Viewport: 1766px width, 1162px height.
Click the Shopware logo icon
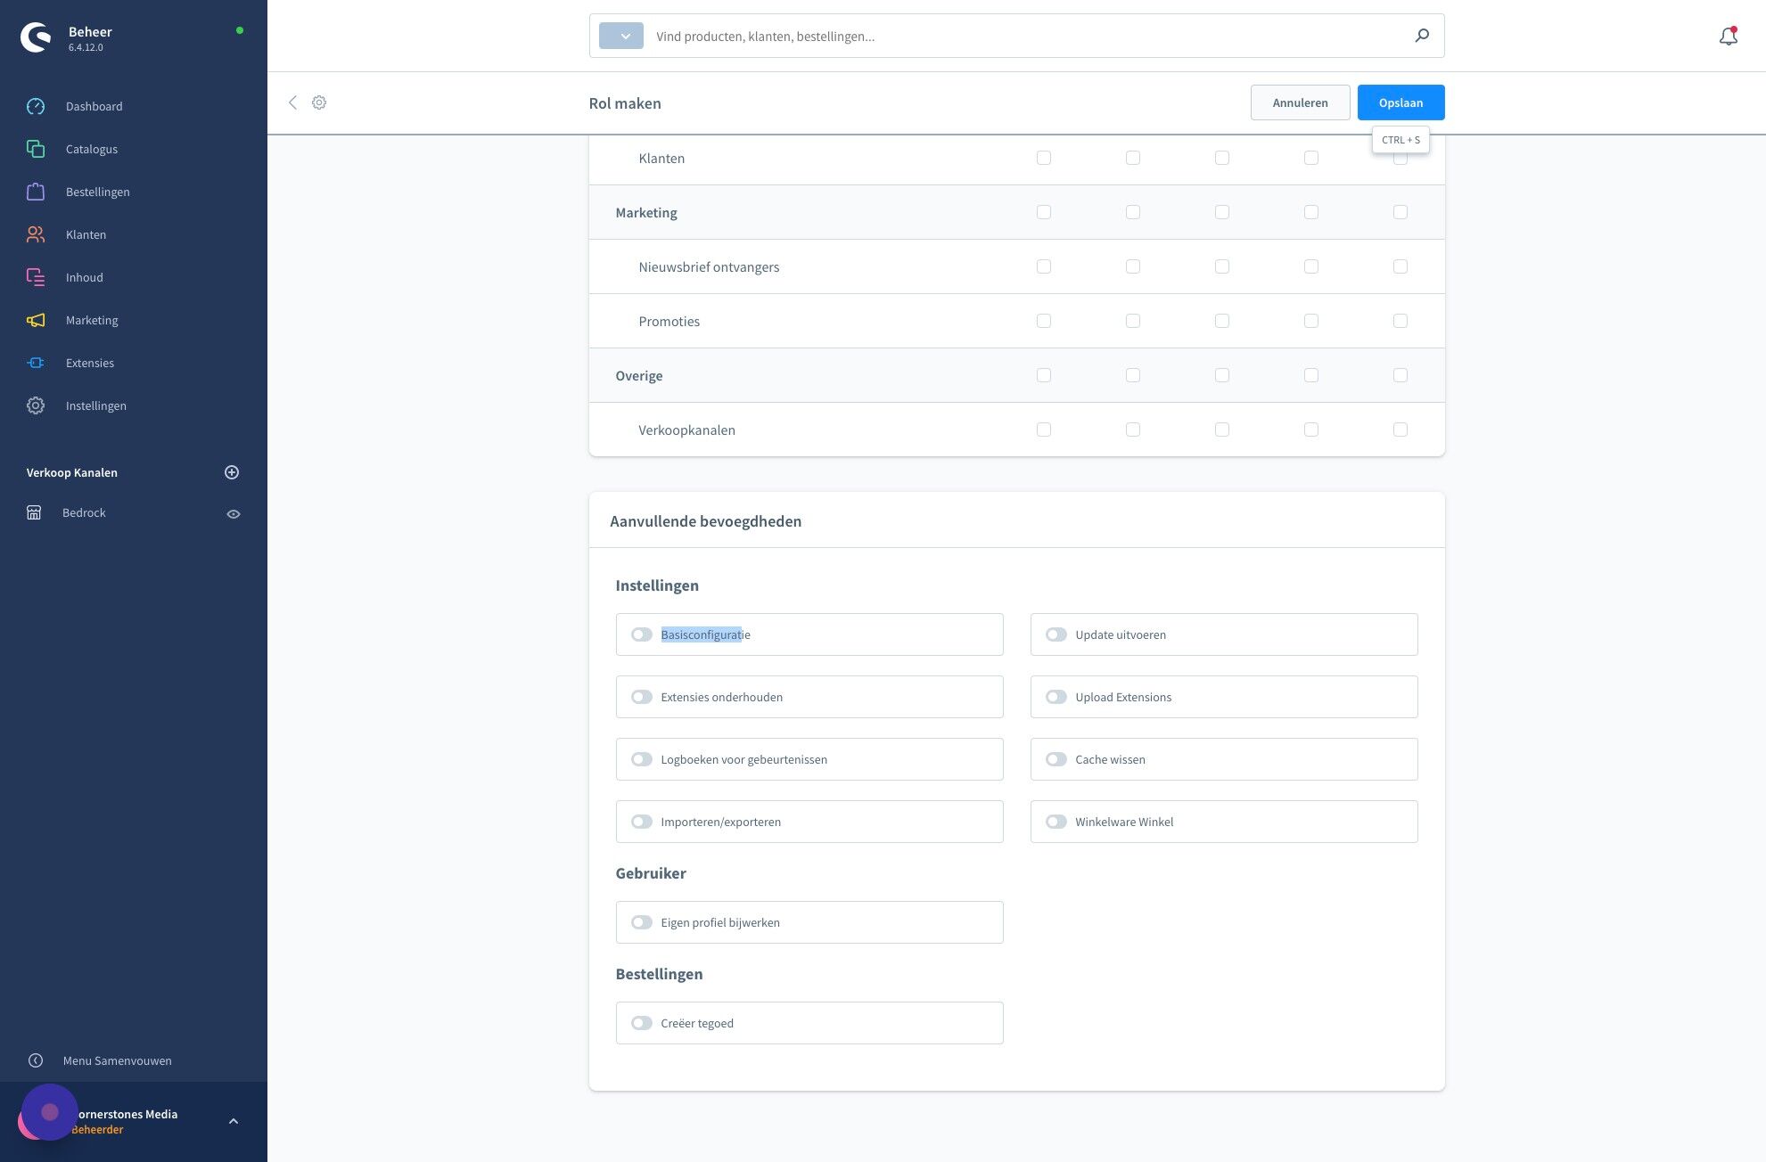pos(36,37)
